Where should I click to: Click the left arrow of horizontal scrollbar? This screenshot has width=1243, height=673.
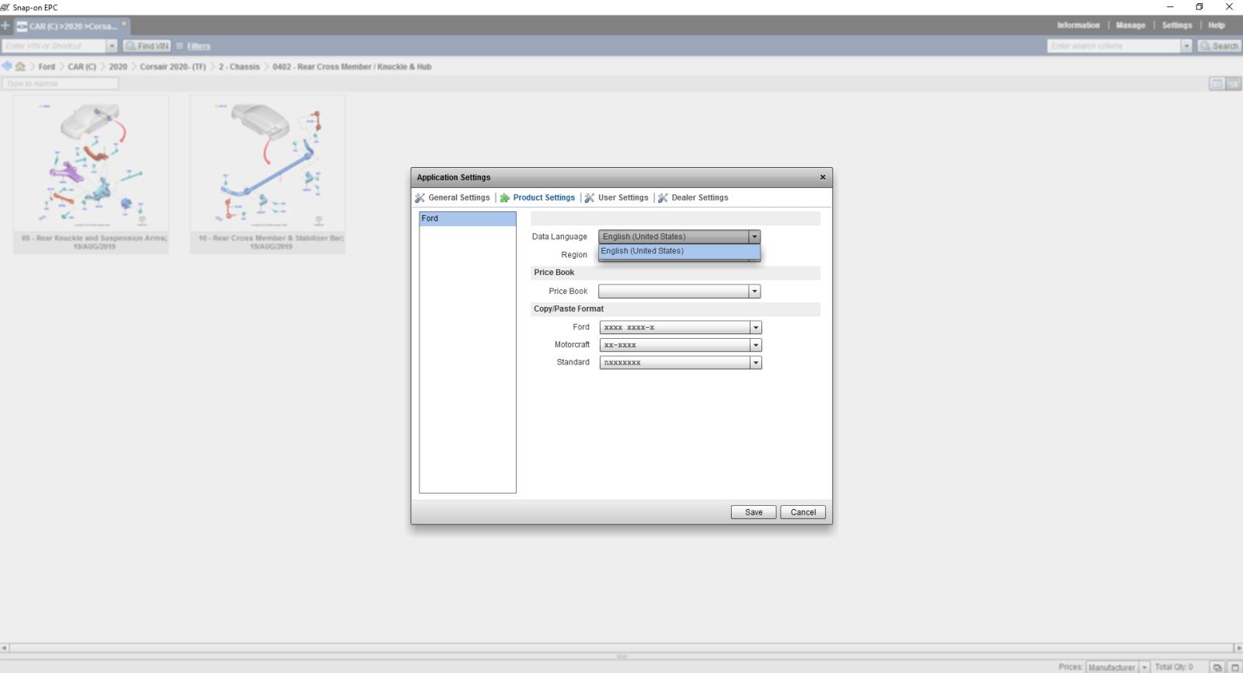pos(5,647)
